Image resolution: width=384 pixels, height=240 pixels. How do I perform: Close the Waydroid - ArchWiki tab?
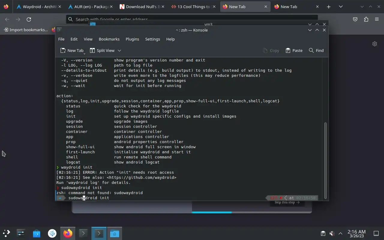60,7
